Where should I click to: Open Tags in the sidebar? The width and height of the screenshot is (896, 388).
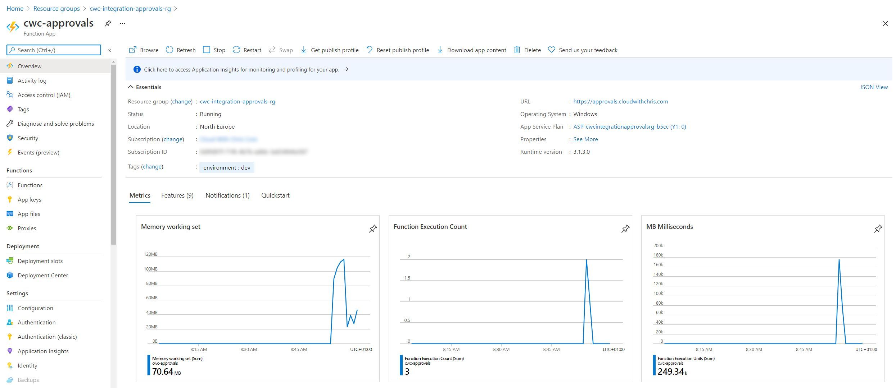(55, 109)
